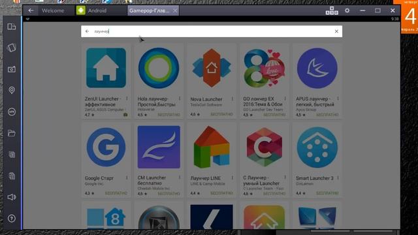This screenshot has height=235, width=418.
Task: Open the round dark metallic app thumbnail
Action: click(x=159, y=217)
